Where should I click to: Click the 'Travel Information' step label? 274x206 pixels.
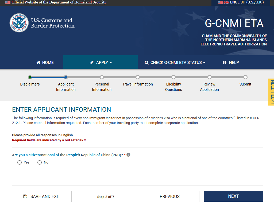pyautogui.click(x=138, y=84)
